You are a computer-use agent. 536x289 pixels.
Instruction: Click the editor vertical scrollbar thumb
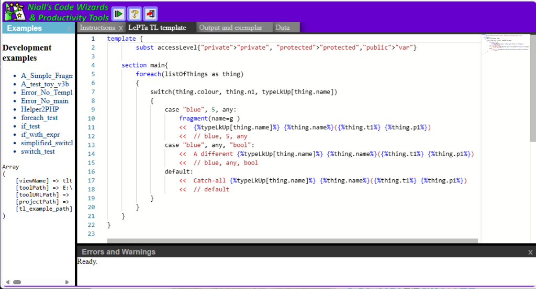[532, 88]
